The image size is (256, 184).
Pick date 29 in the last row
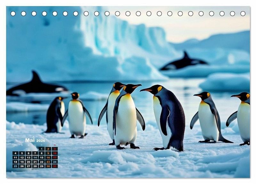coord(41,166)
